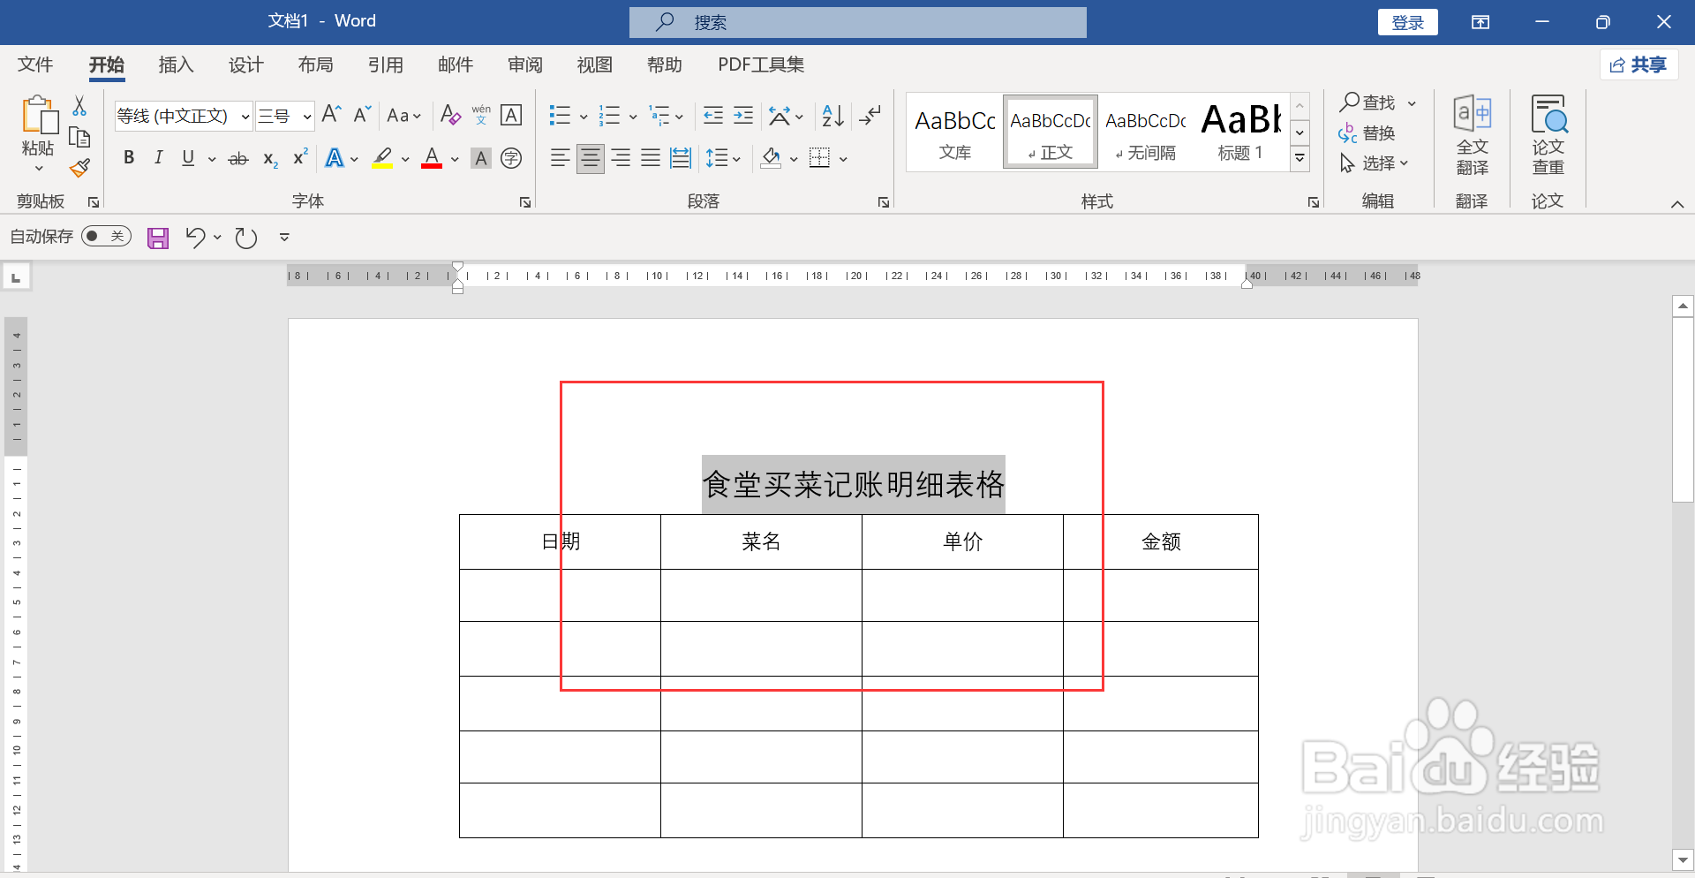Open the phonetic guide (wén) tool
This screenshot has height=878, width=1695.
pyautogui.click(x=481, y=115)
